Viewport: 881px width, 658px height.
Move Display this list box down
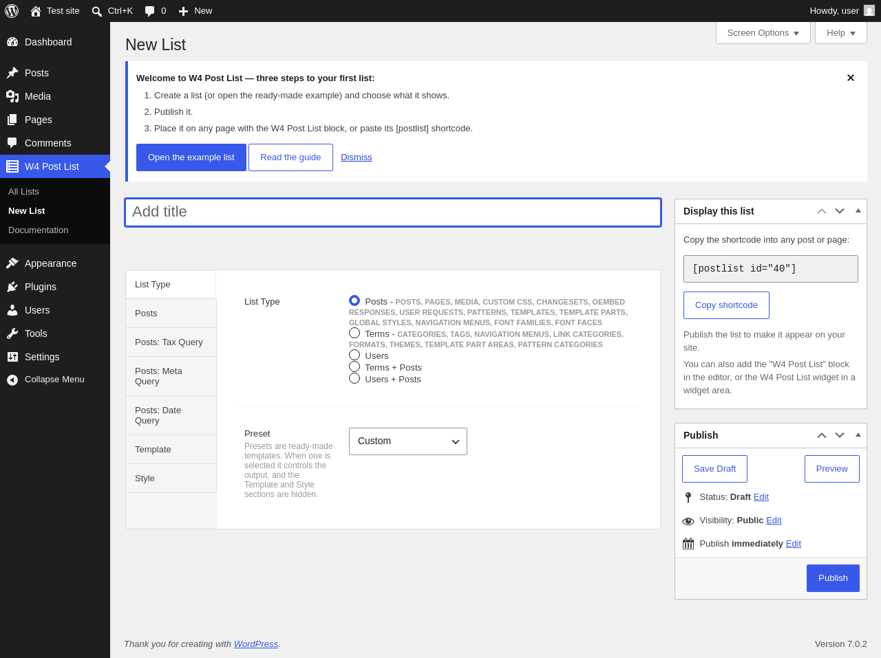pos(840,211)
